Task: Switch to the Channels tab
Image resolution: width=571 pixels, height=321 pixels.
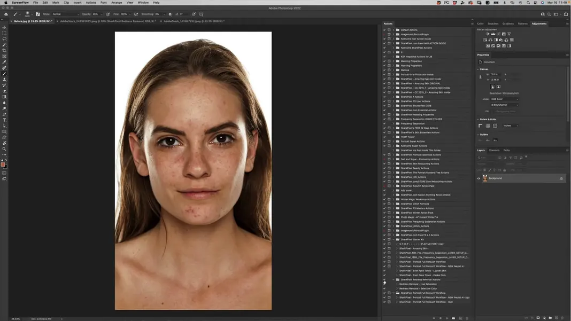Action: coord(494,150)
